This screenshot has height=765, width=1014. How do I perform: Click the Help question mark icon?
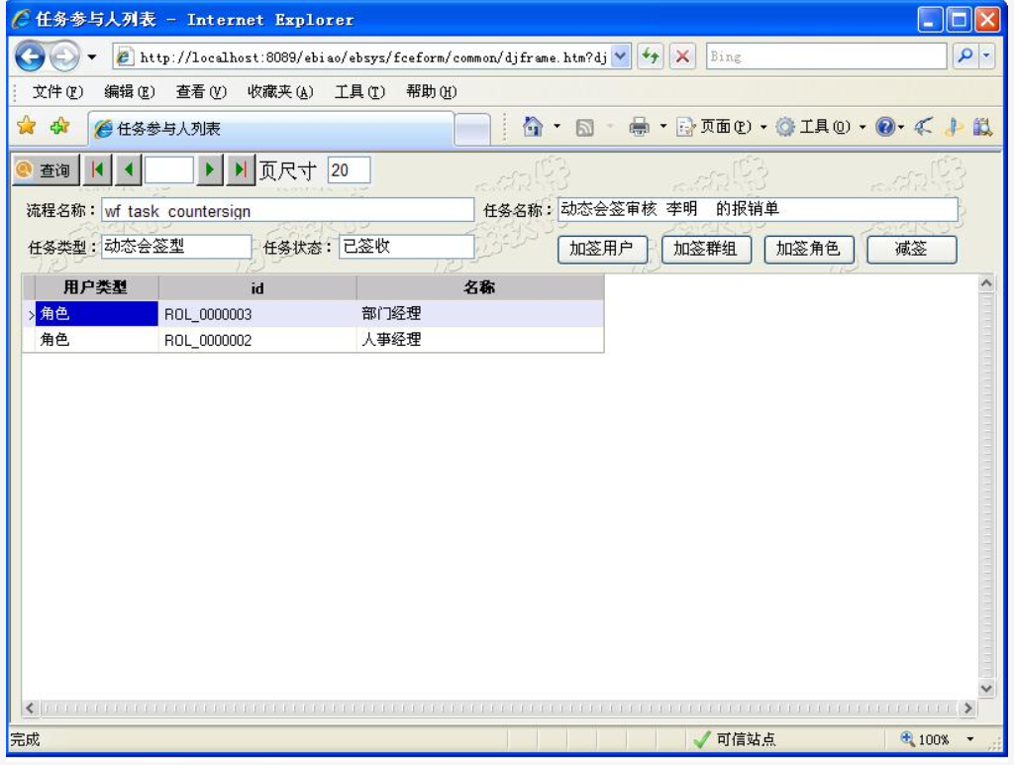[x=884, y=126]
